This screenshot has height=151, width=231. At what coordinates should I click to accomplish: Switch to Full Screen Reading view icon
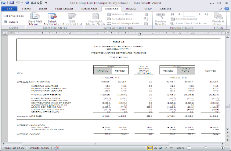click(x=155, y=148)
